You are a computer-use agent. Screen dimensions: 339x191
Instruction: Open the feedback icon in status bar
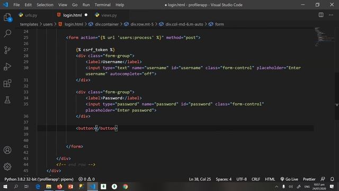(323, 179)
